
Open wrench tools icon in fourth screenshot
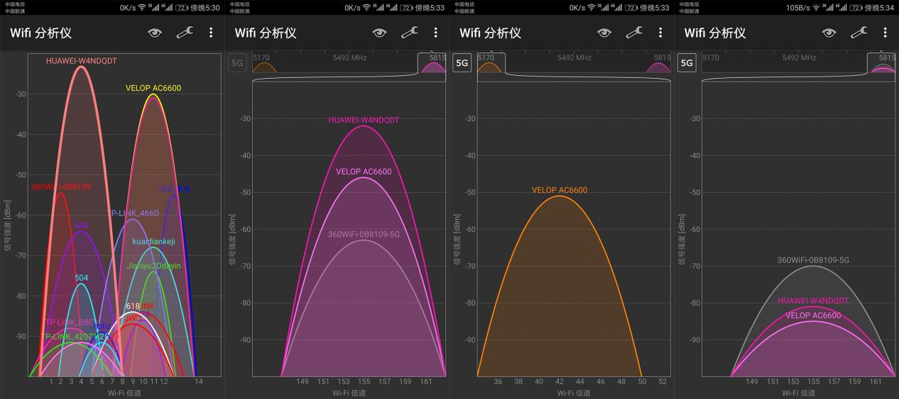(x=859, y=33)
